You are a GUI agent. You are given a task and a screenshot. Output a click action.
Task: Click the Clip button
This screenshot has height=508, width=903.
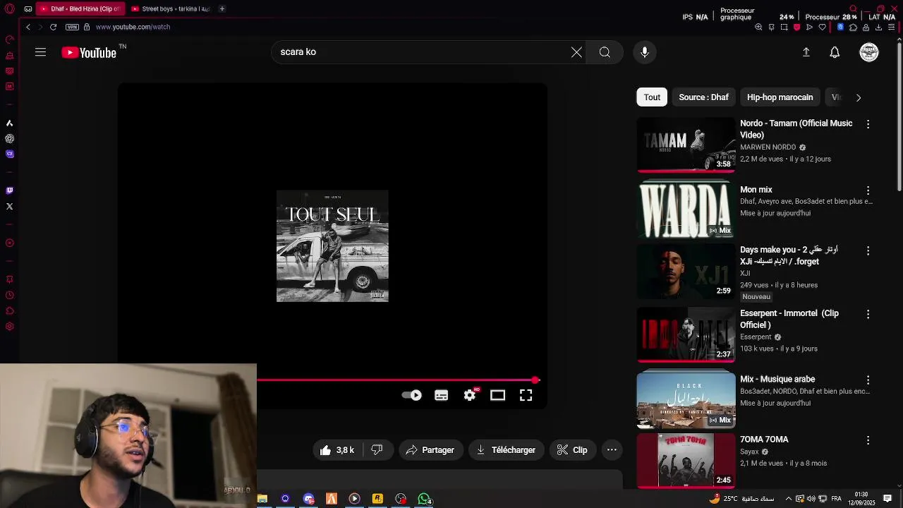tap(572, 450)
